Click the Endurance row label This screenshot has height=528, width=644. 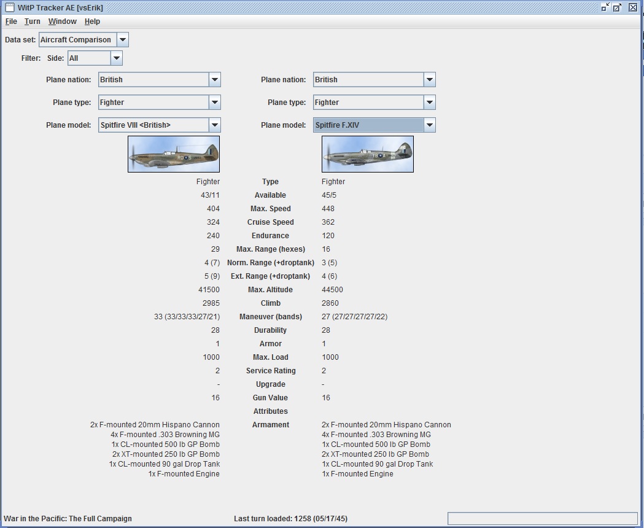coord(270,236)
